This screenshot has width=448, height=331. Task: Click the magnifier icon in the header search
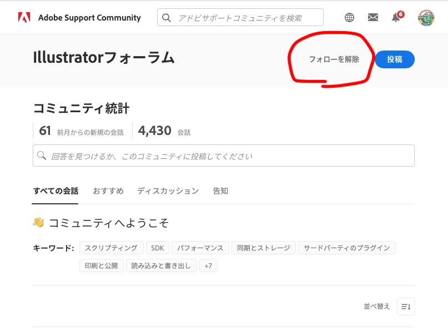tap(167, 18)
